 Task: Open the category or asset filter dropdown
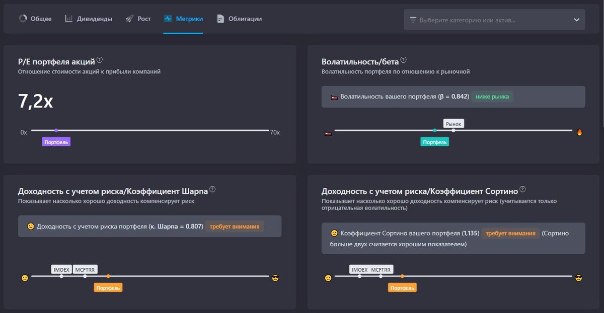coord(494,20)
